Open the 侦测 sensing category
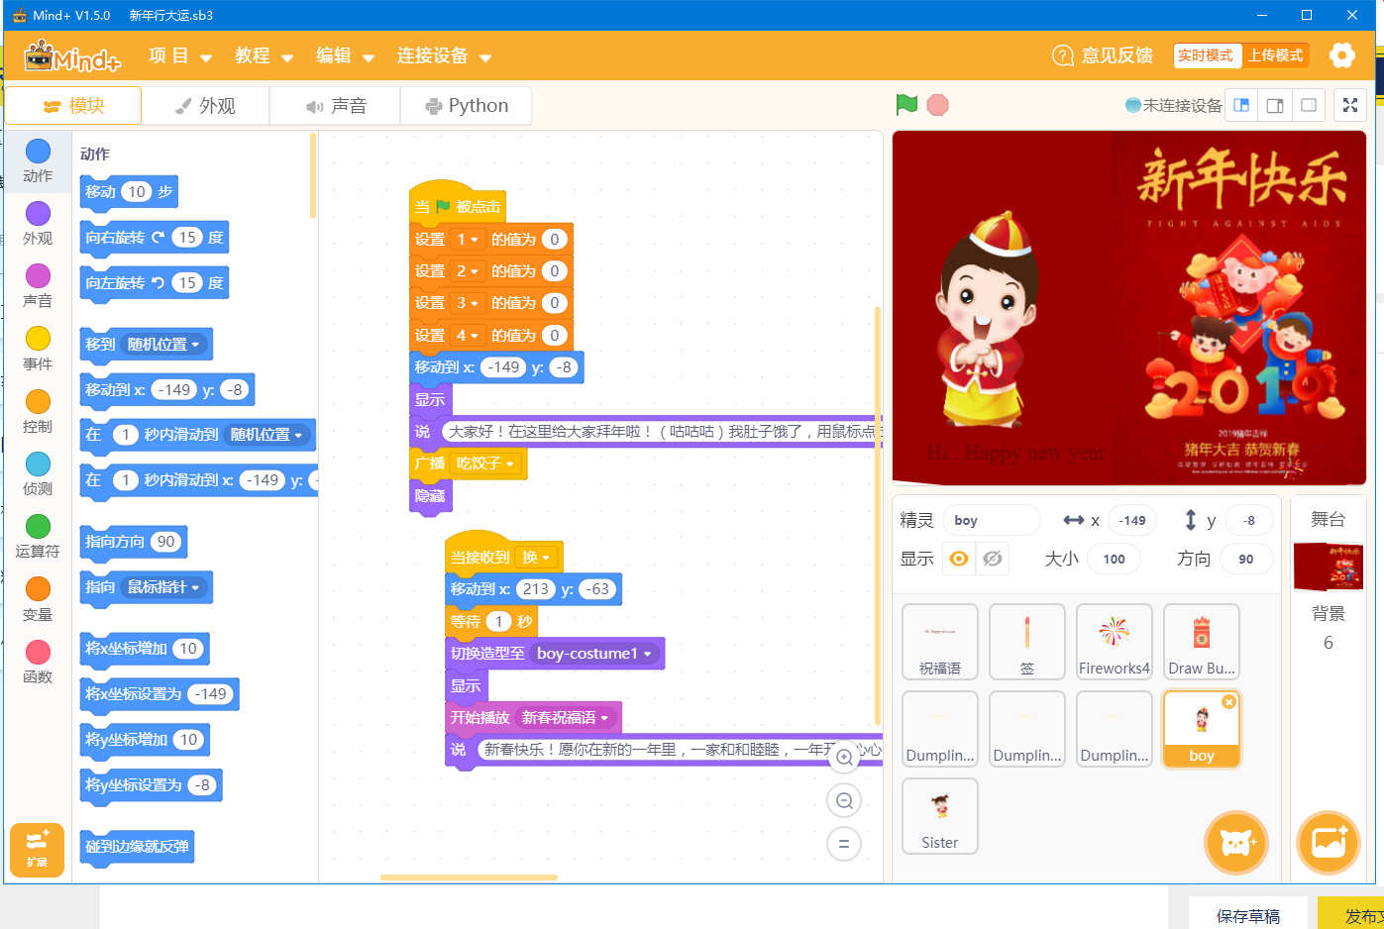 point(38,474)
